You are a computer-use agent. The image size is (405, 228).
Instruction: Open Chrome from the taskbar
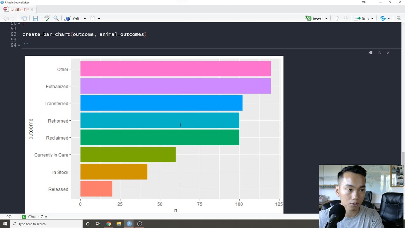[109, 224]
